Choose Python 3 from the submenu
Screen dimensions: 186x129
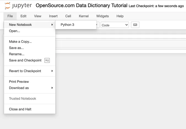(x=76, y=25)
